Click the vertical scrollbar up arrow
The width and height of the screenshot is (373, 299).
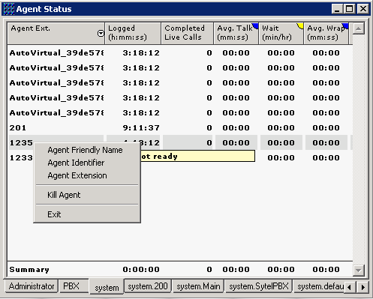point(358,29)
